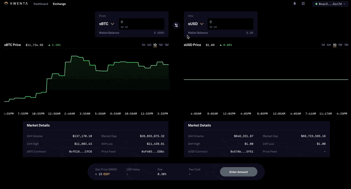Click the sBTC 2.58% change indicator
The image size is (351, 189).
coord(54,45)
